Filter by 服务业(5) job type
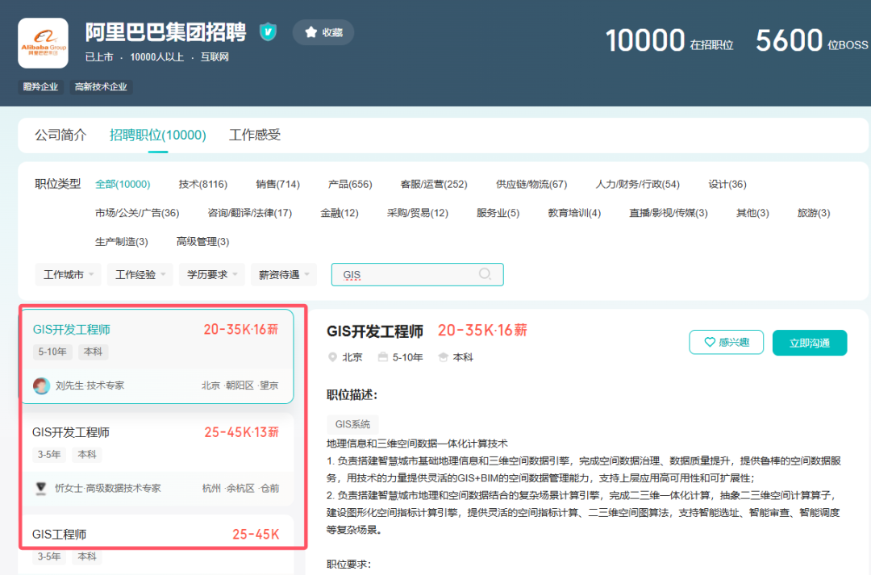This screenshot has width=871, height=575. (x=498, y=213)
